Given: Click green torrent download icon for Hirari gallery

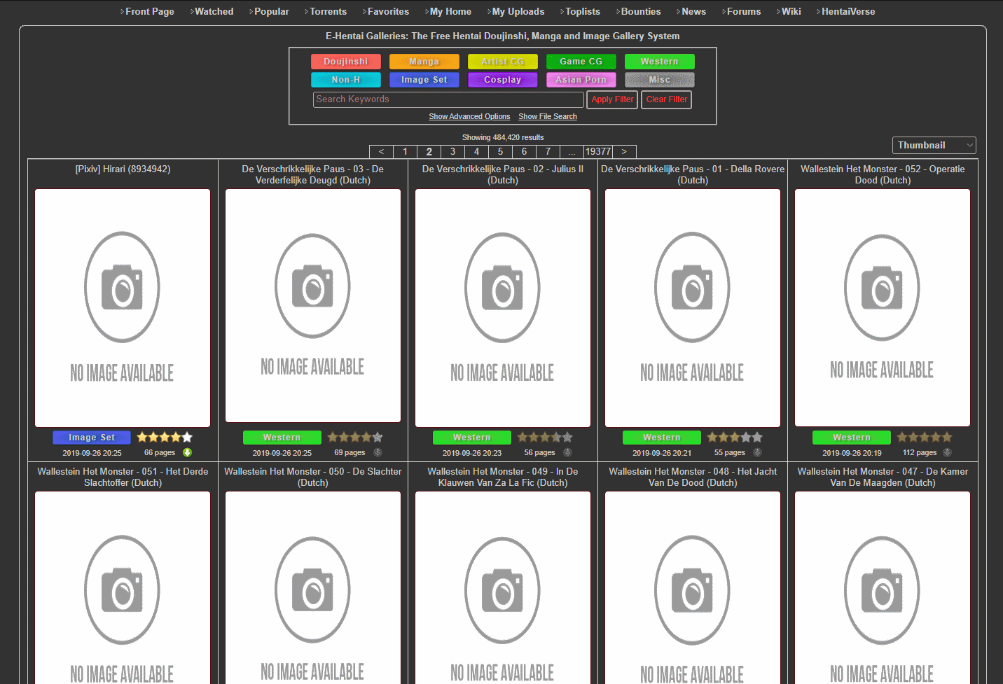Looking at the screenshot, I should pyautogui.click(x=187, y=452).
